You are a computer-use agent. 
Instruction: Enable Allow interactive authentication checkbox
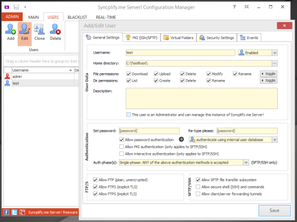[x=122, y=154]
